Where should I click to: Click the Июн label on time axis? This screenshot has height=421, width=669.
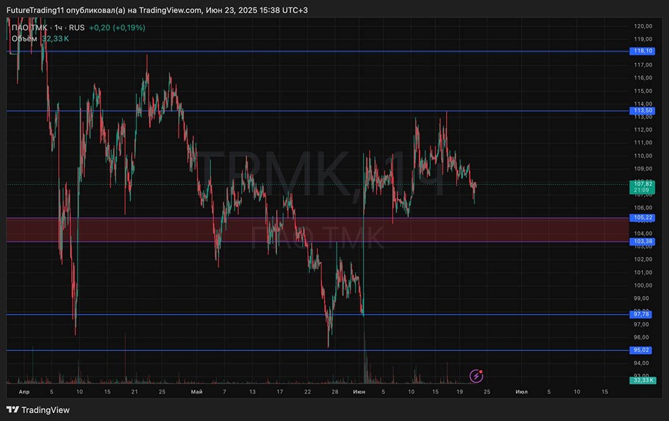(x=359, y=392)
